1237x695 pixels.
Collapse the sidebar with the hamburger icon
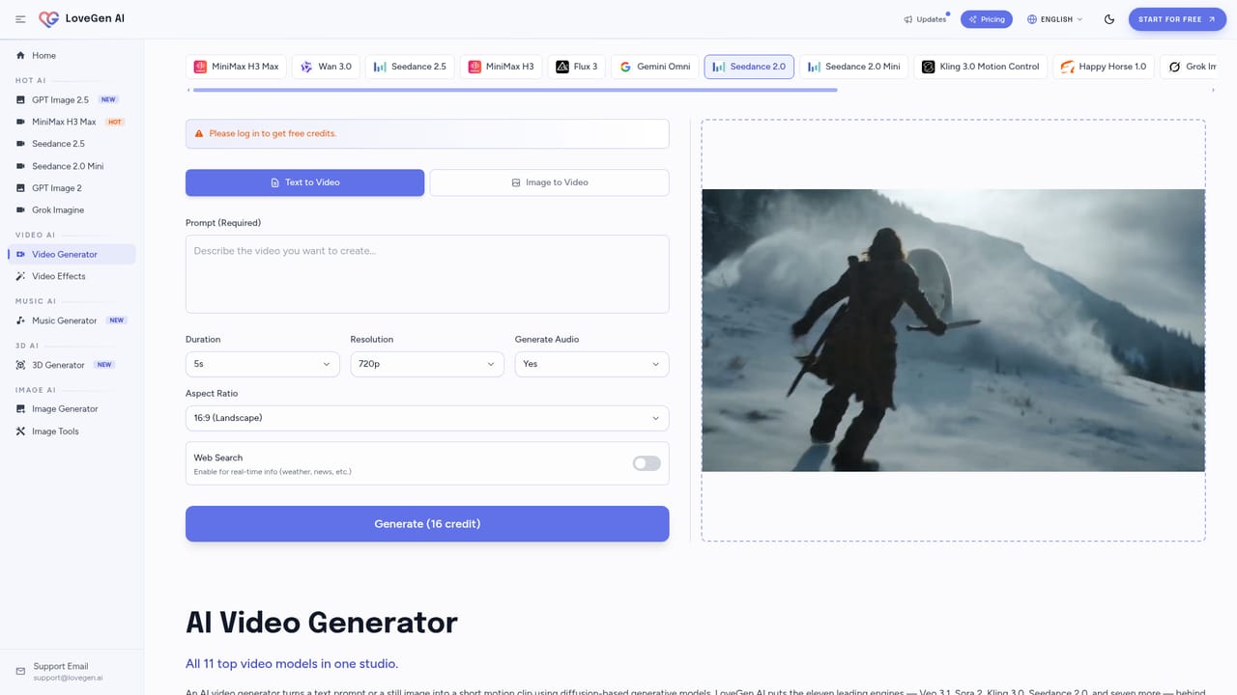20,19
